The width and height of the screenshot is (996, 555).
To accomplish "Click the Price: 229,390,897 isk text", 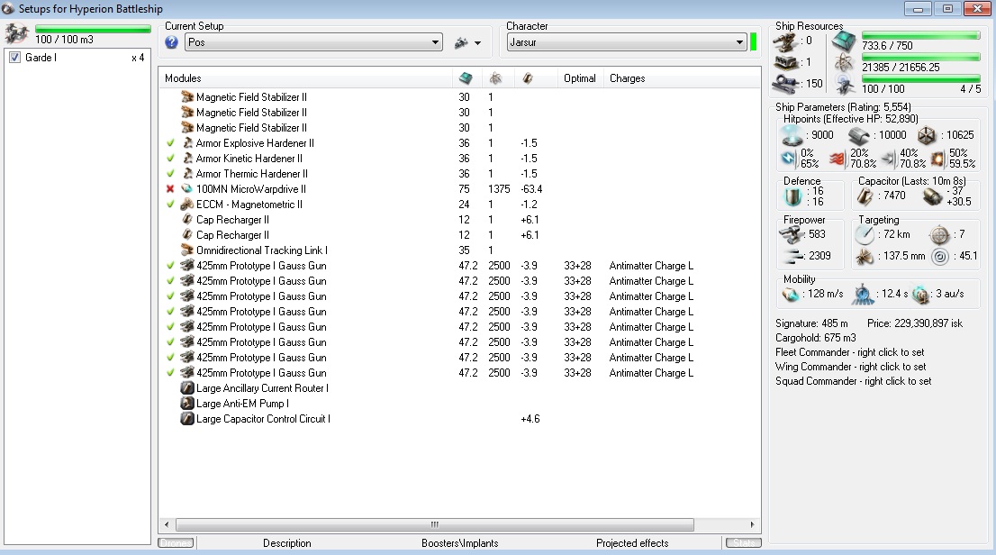I will (915, 323).
